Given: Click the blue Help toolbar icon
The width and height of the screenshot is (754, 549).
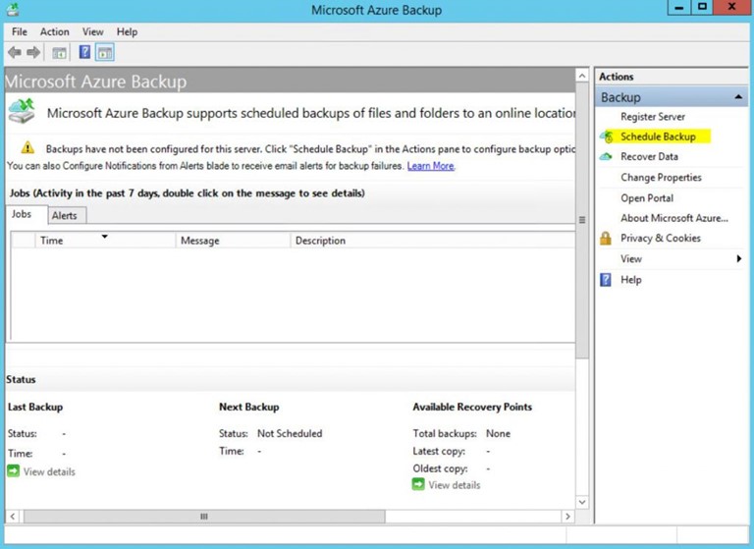Looking at the screenshot, I should tap(84, 52).
